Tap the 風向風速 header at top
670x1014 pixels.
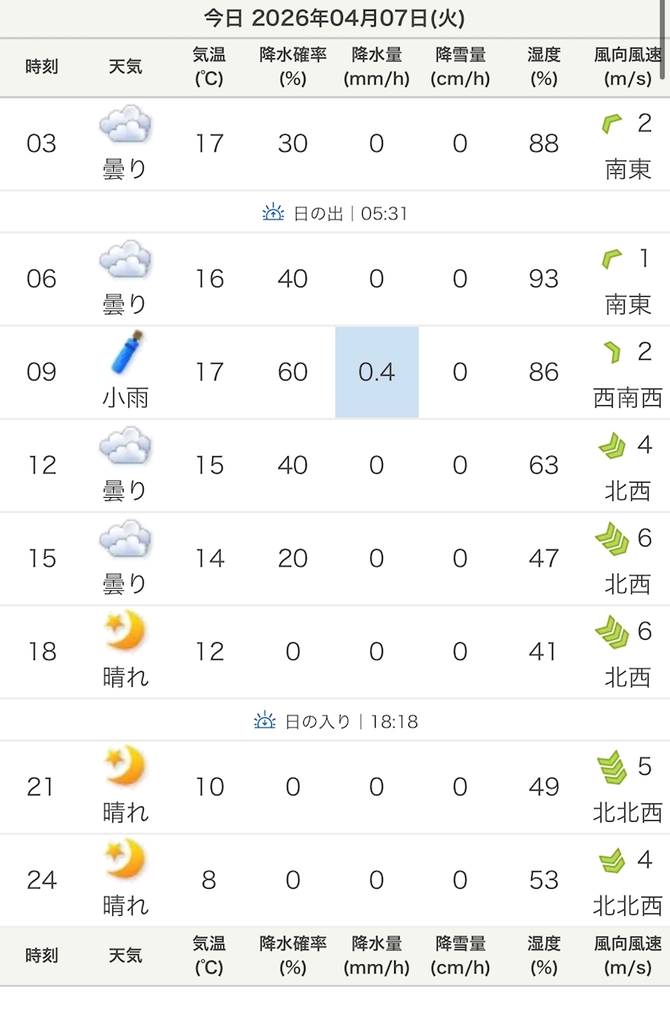pos(628,67)
